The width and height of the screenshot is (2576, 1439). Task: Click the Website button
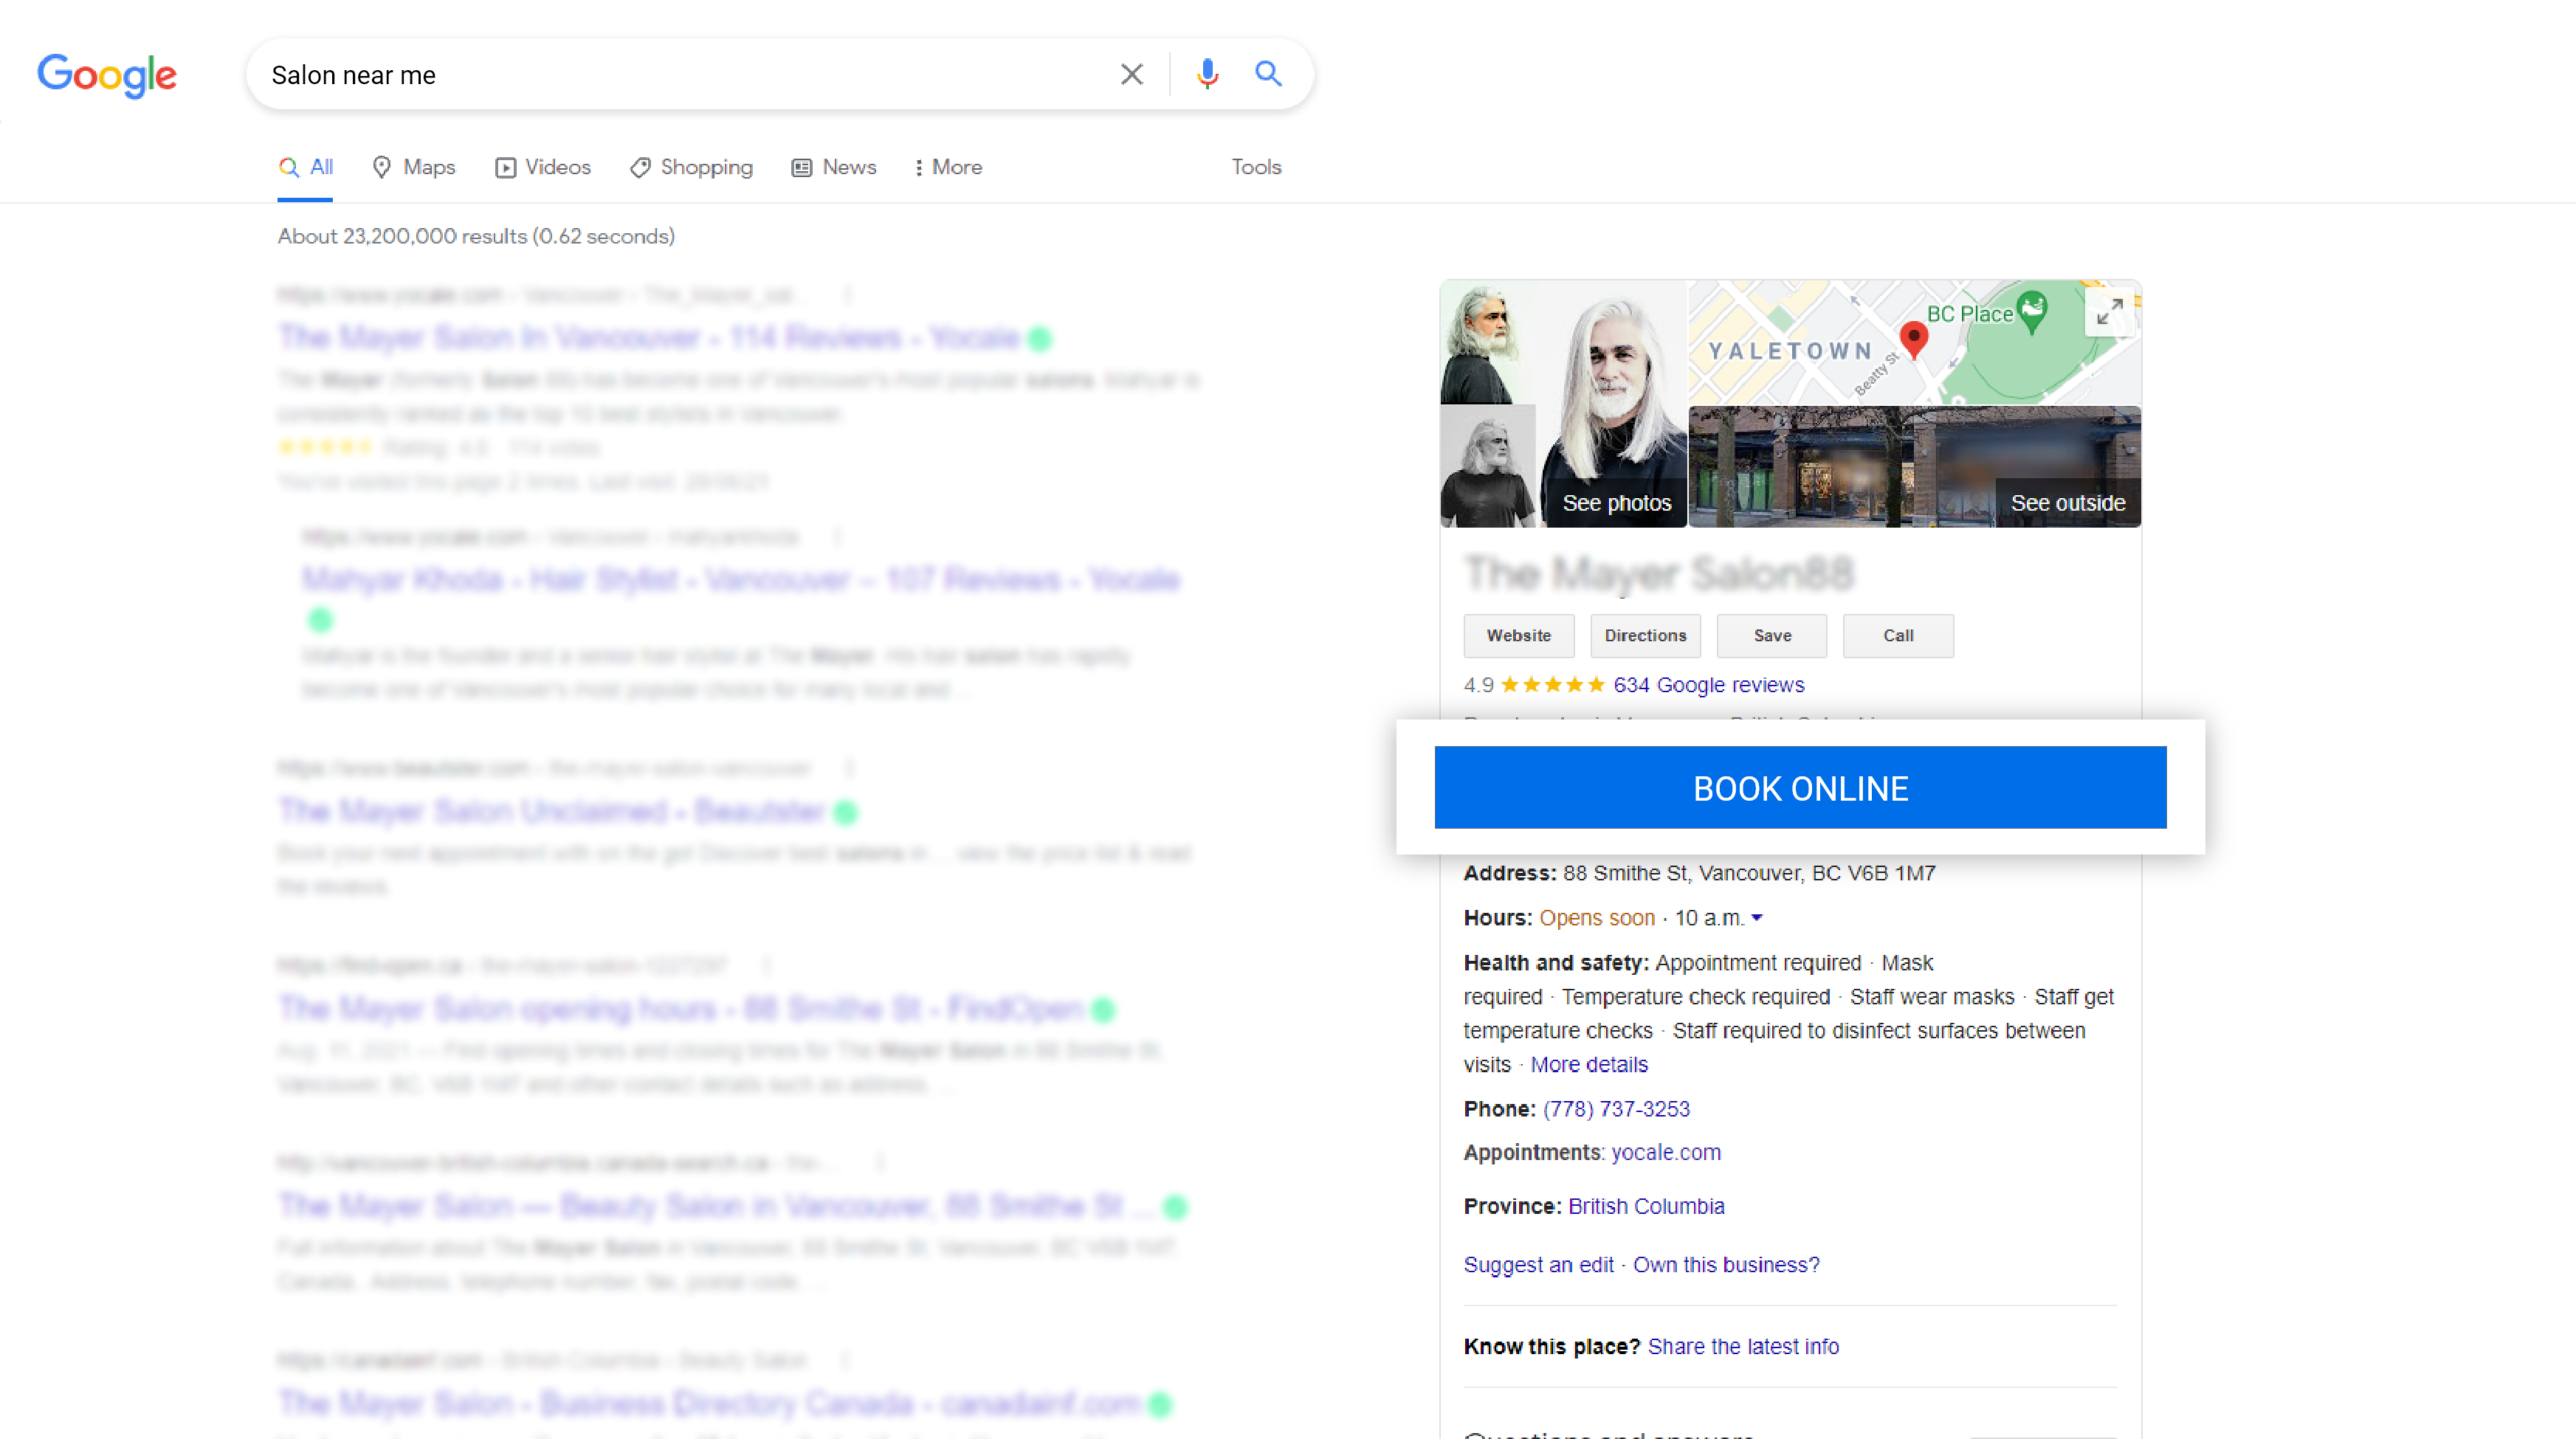coord(1518,636)
